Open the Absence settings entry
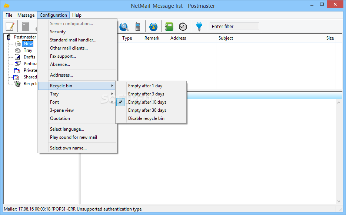 click(x=77, y=64)
